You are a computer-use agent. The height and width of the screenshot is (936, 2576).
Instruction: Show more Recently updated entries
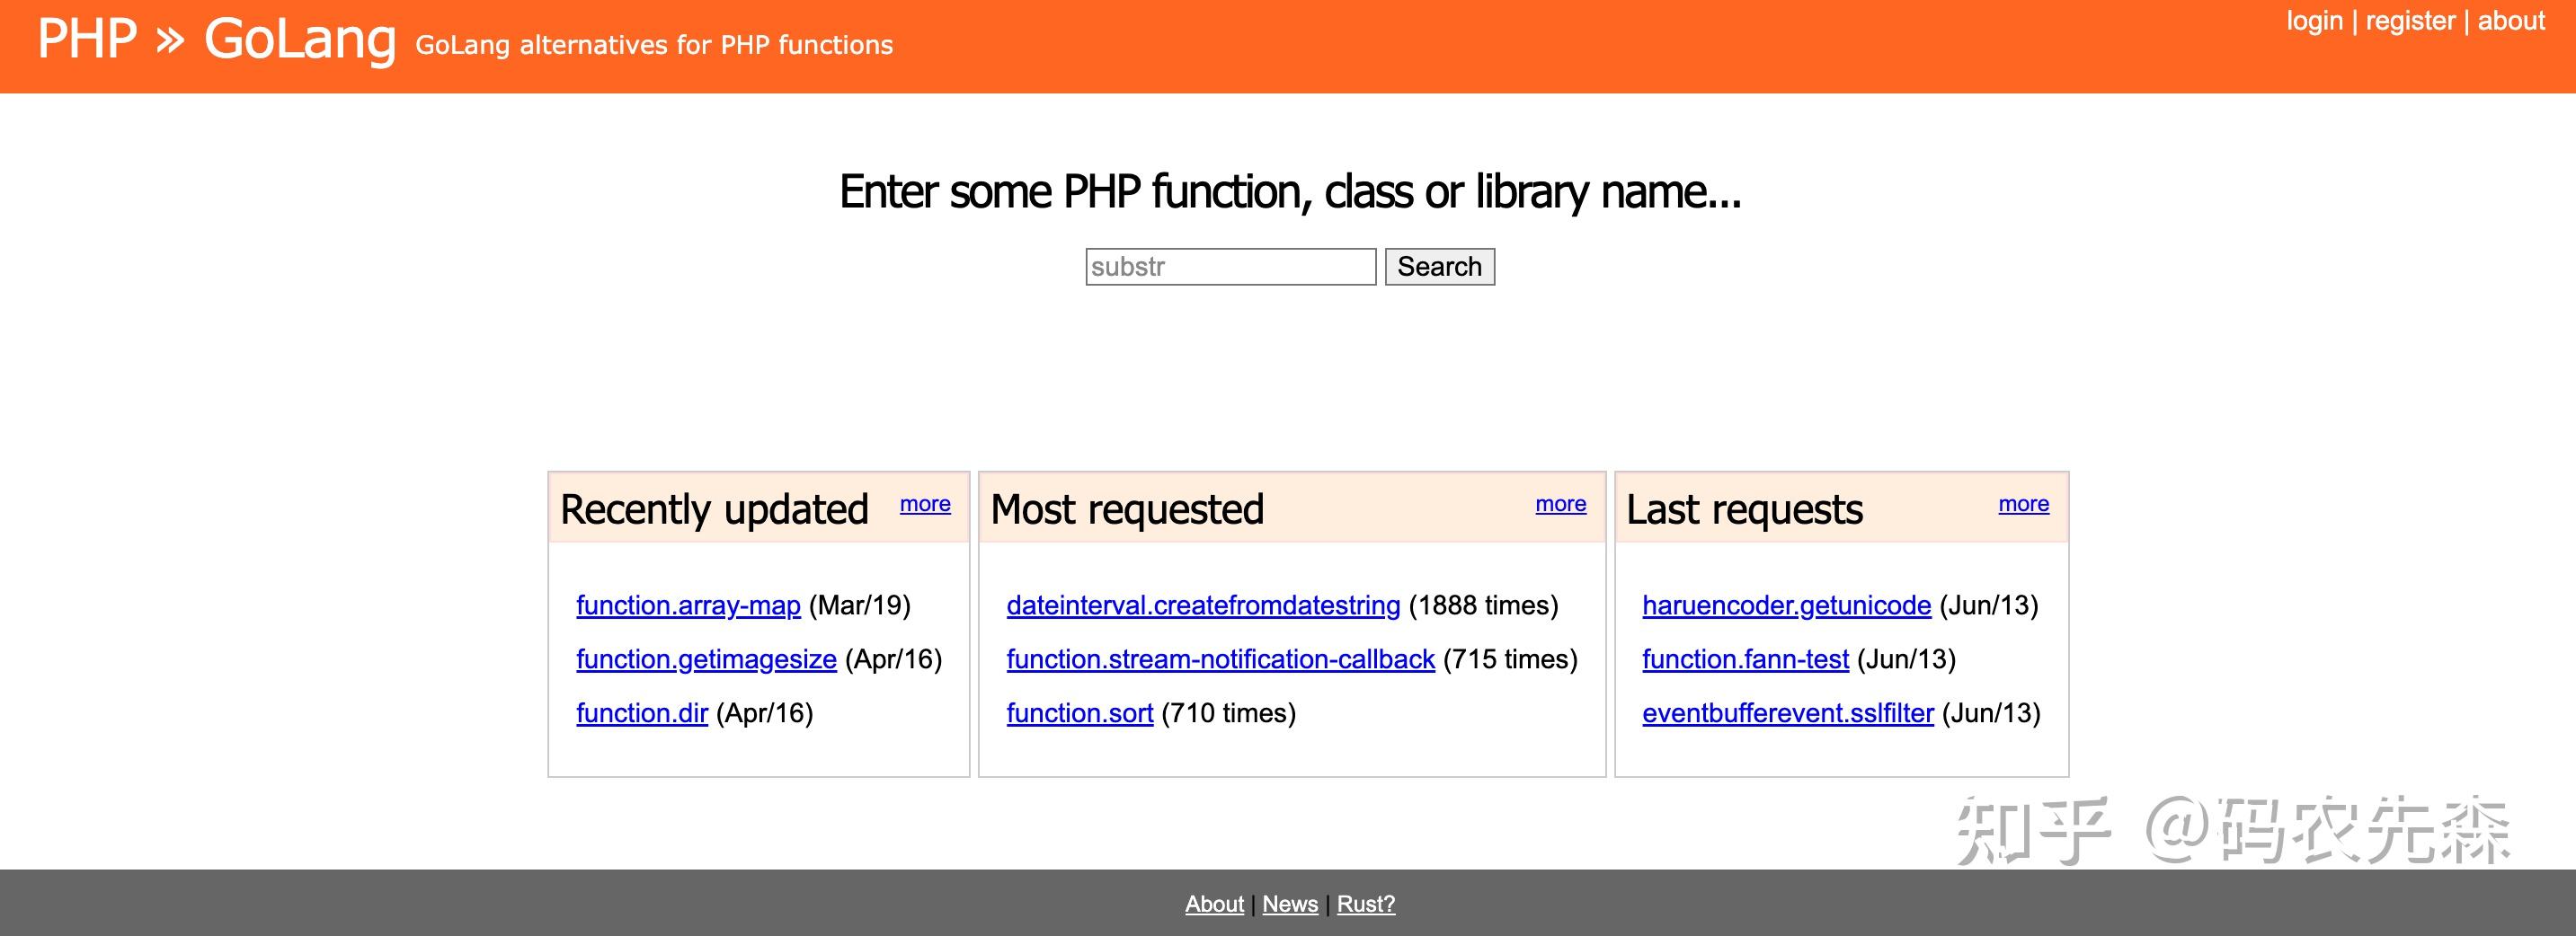click(x=925, y=505)
